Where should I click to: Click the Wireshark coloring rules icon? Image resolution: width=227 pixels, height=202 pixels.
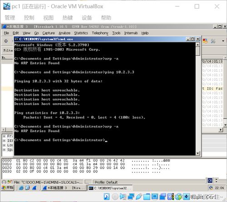click(x=205, y=41)
